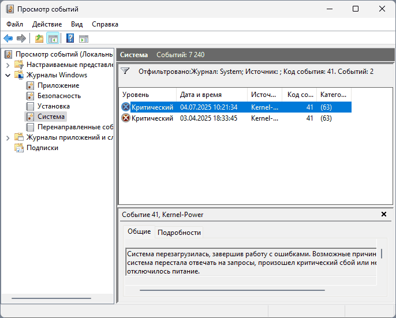Screen dimensions: 396x318
Task: Click the filter funnel icon
Action: click(x=125, y=71)
